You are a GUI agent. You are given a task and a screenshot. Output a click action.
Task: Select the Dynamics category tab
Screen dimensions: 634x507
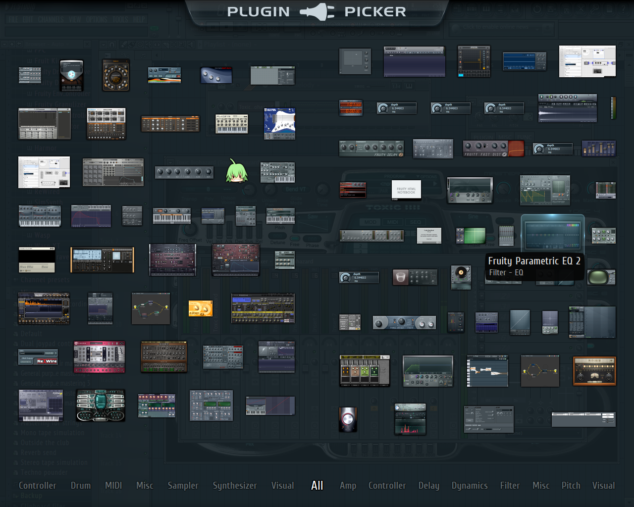tap(470, 486)
